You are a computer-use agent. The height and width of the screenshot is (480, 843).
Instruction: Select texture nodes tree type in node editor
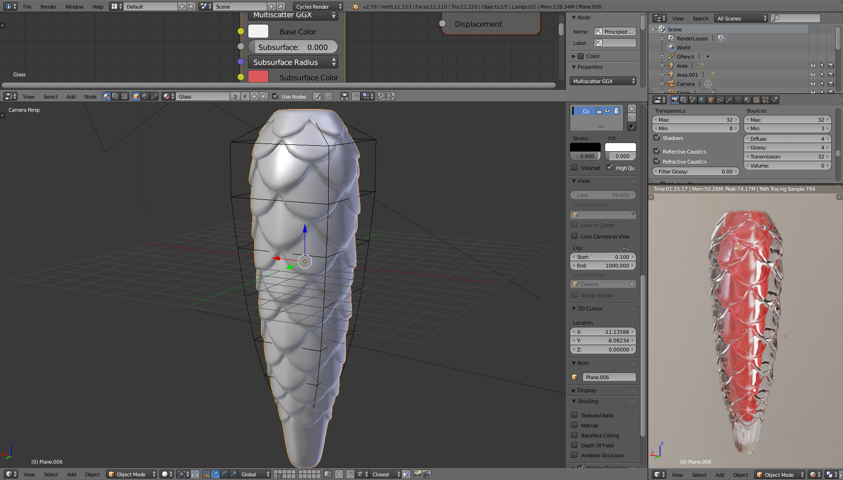pyautogui.click(x=124, y=96)
